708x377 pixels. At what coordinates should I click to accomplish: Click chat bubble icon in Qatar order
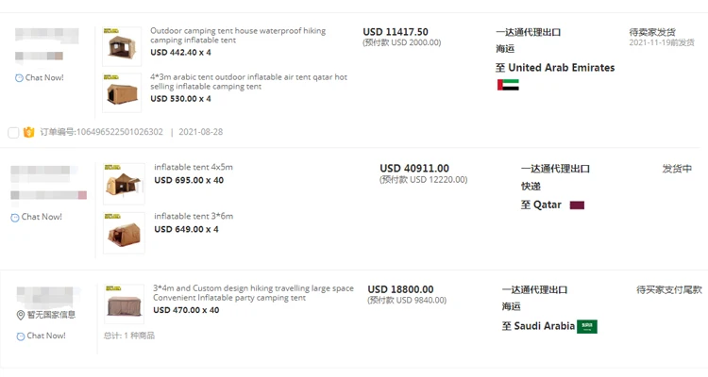click(15, 218)
